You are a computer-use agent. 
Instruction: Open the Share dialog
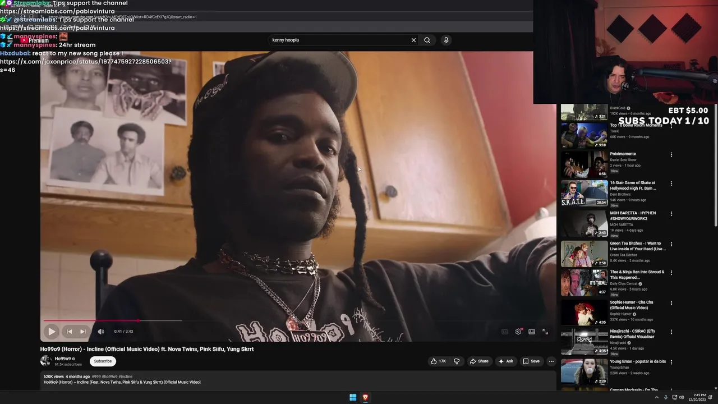479,361
